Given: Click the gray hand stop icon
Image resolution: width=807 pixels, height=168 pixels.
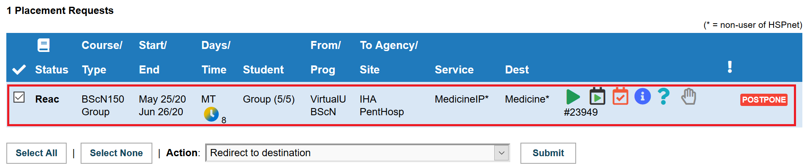Looking at the screenshot, I should tap(688, 97).
